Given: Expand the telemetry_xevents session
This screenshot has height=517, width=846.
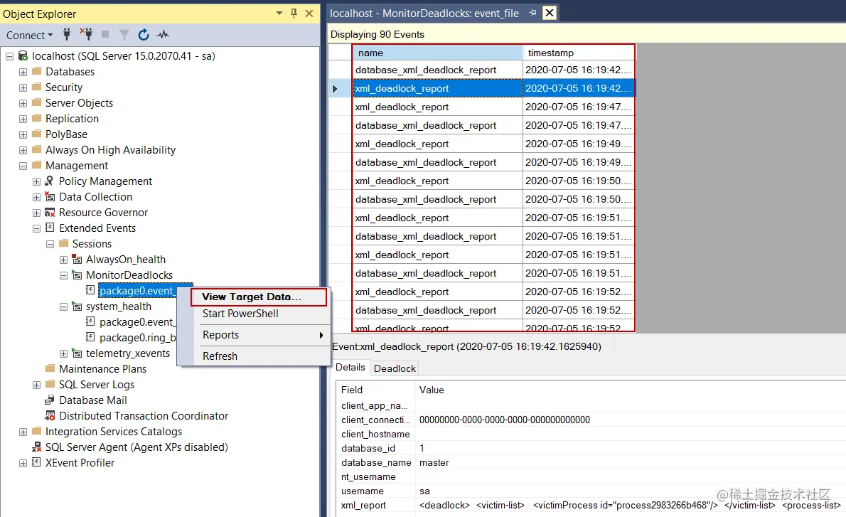Looking at the screenshot, I should click(x=63, y=353).
